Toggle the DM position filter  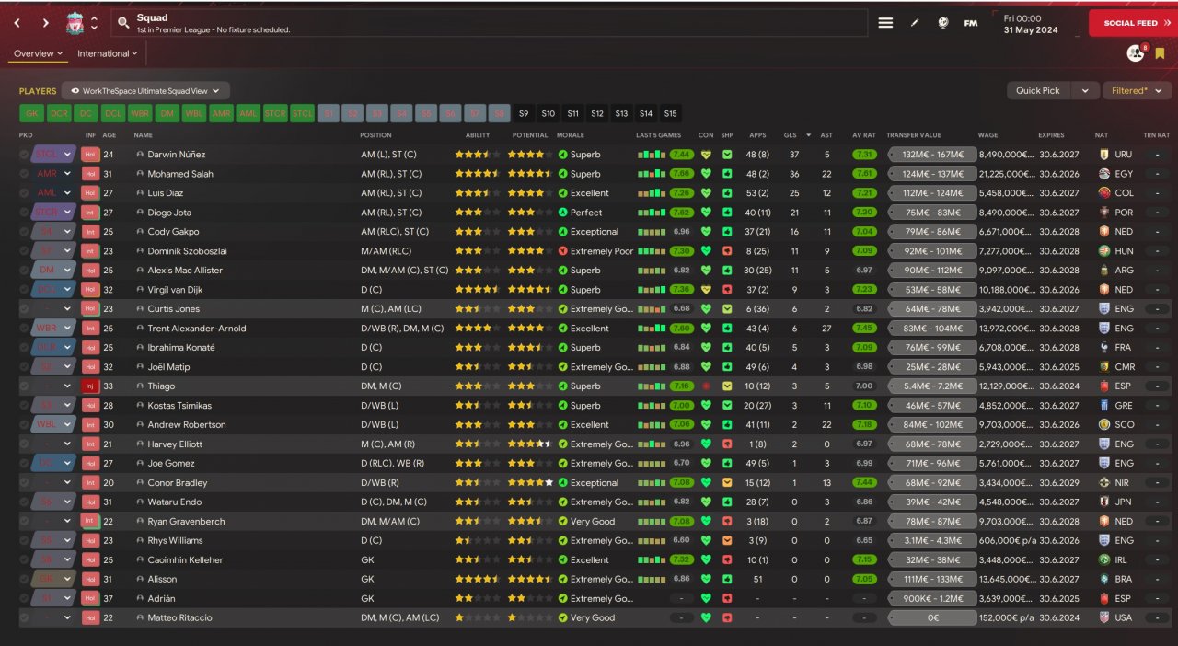coord(167,113)
